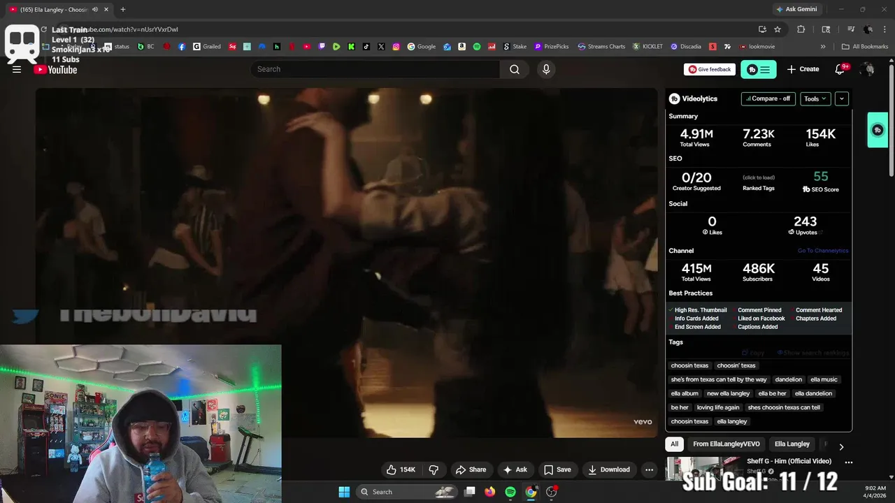Click the Windows taskbar search box
The width and height of the screenshot is (895, 503).
[407, 492]
